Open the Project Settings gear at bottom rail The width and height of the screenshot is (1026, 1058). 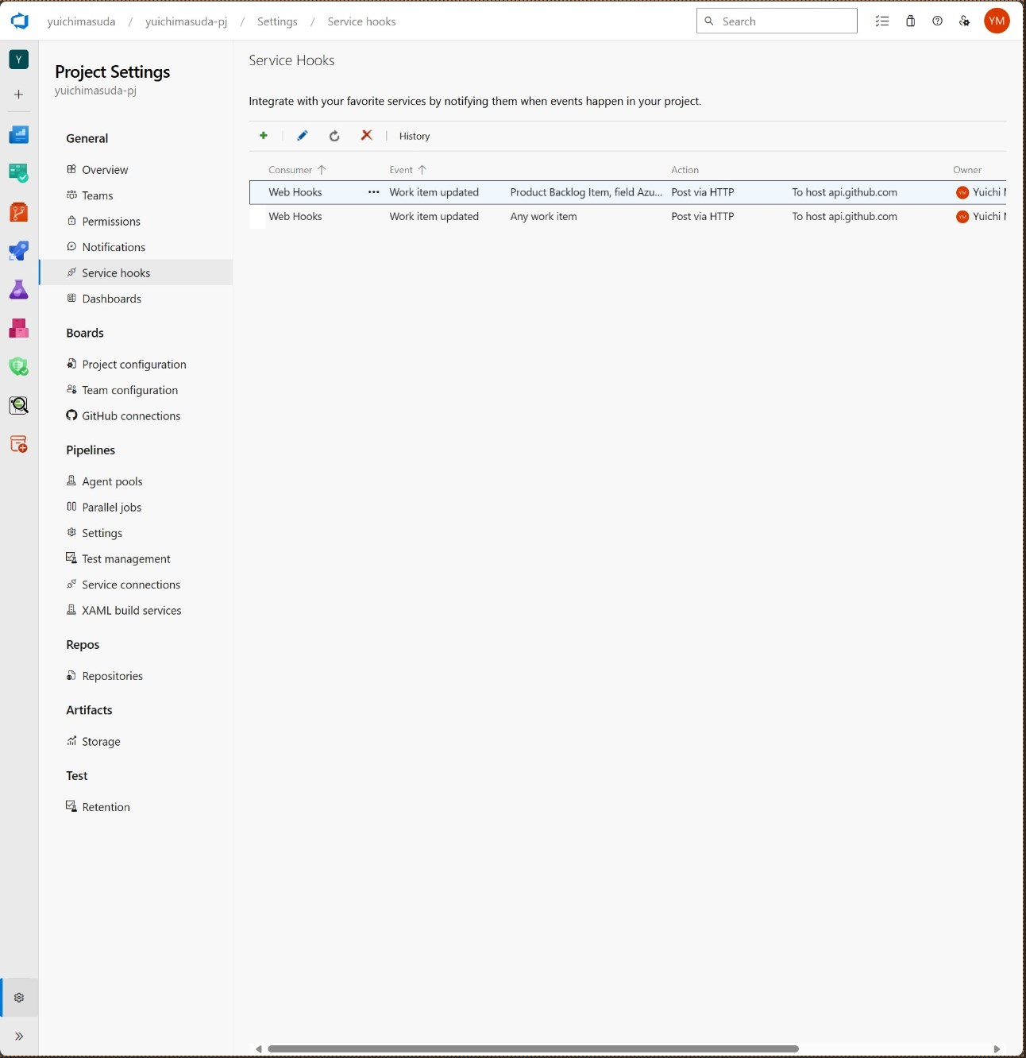(x=18, y=997)
